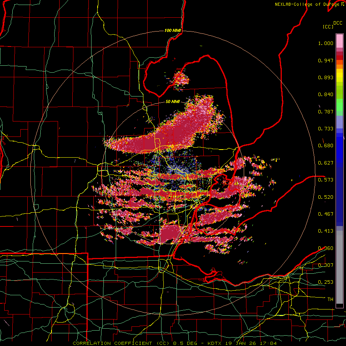Screen dimensions: 346x346
Task: Click the 0.413 scale value
Action: pyautogui.click(x=326, y=231)
